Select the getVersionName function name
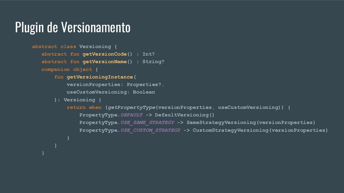This screenshot has height=193, width=344. (x=105, y=62)
